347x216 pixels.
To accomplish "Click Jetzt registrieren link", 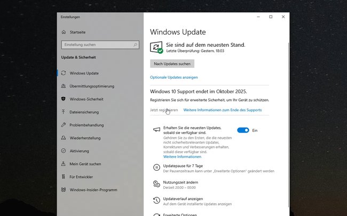I will click(x=164, y=110).
